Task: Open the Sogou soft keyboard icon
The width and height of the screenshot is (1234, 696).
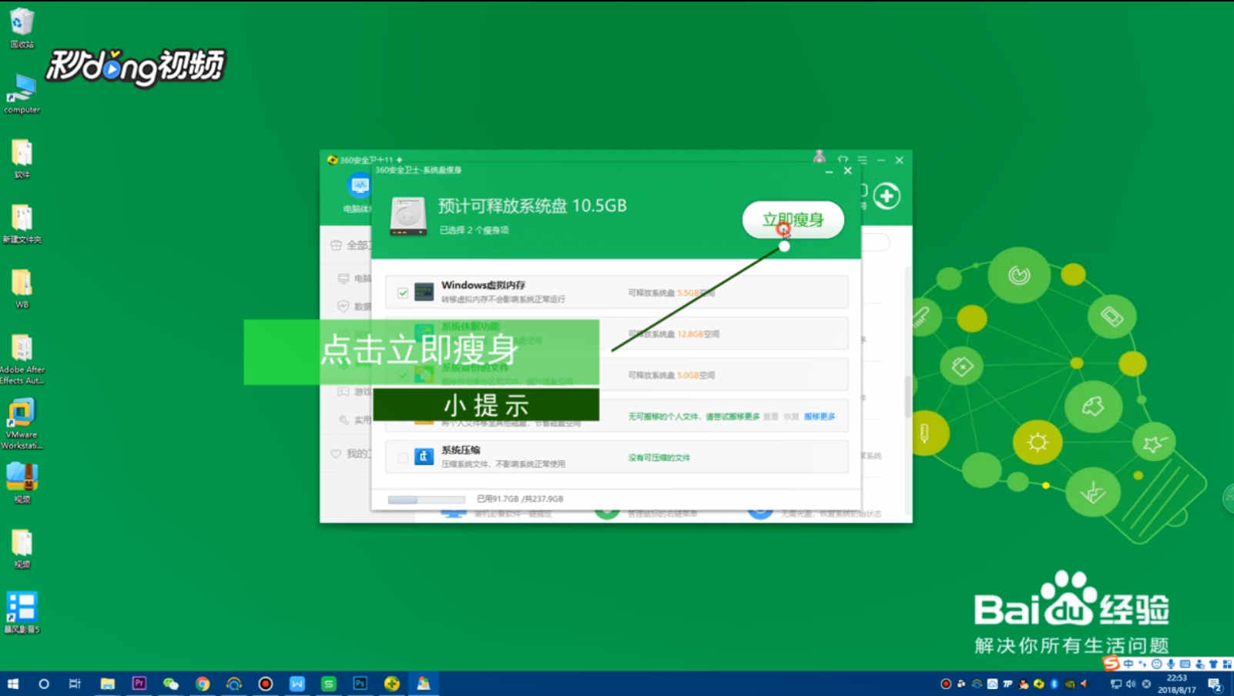Action: 1185,664
